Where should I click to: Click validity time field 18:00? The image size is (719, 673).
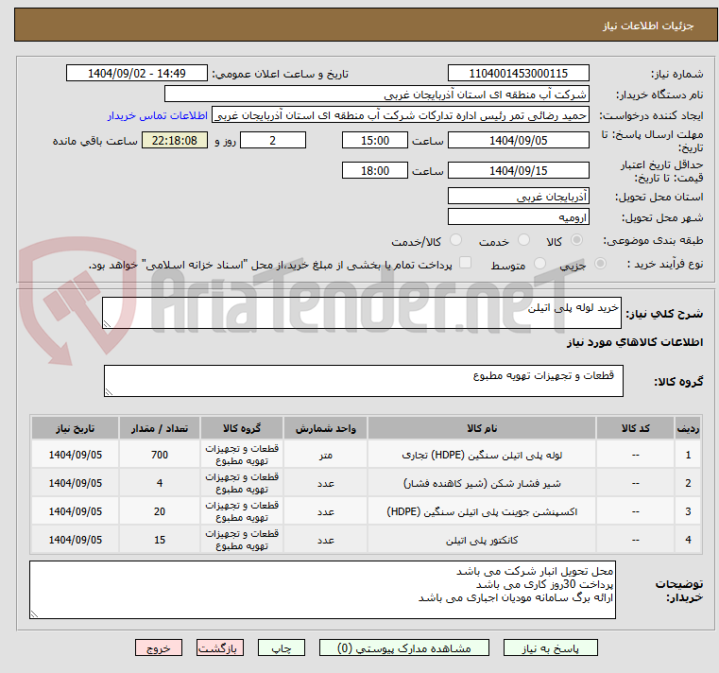[375, 170]
